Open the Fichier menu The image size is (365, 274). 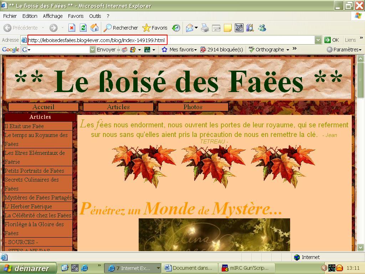(x=10, y=16)
